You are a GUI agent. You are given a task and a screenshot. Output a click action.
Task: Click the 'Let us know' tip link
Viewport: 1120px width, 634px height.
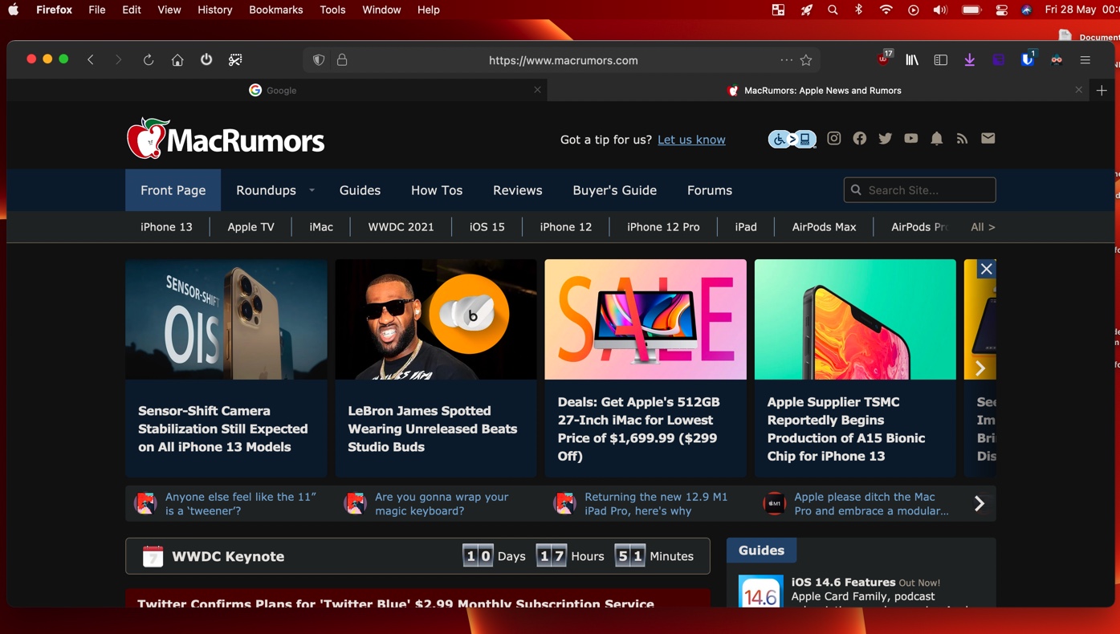pos(691,140)
